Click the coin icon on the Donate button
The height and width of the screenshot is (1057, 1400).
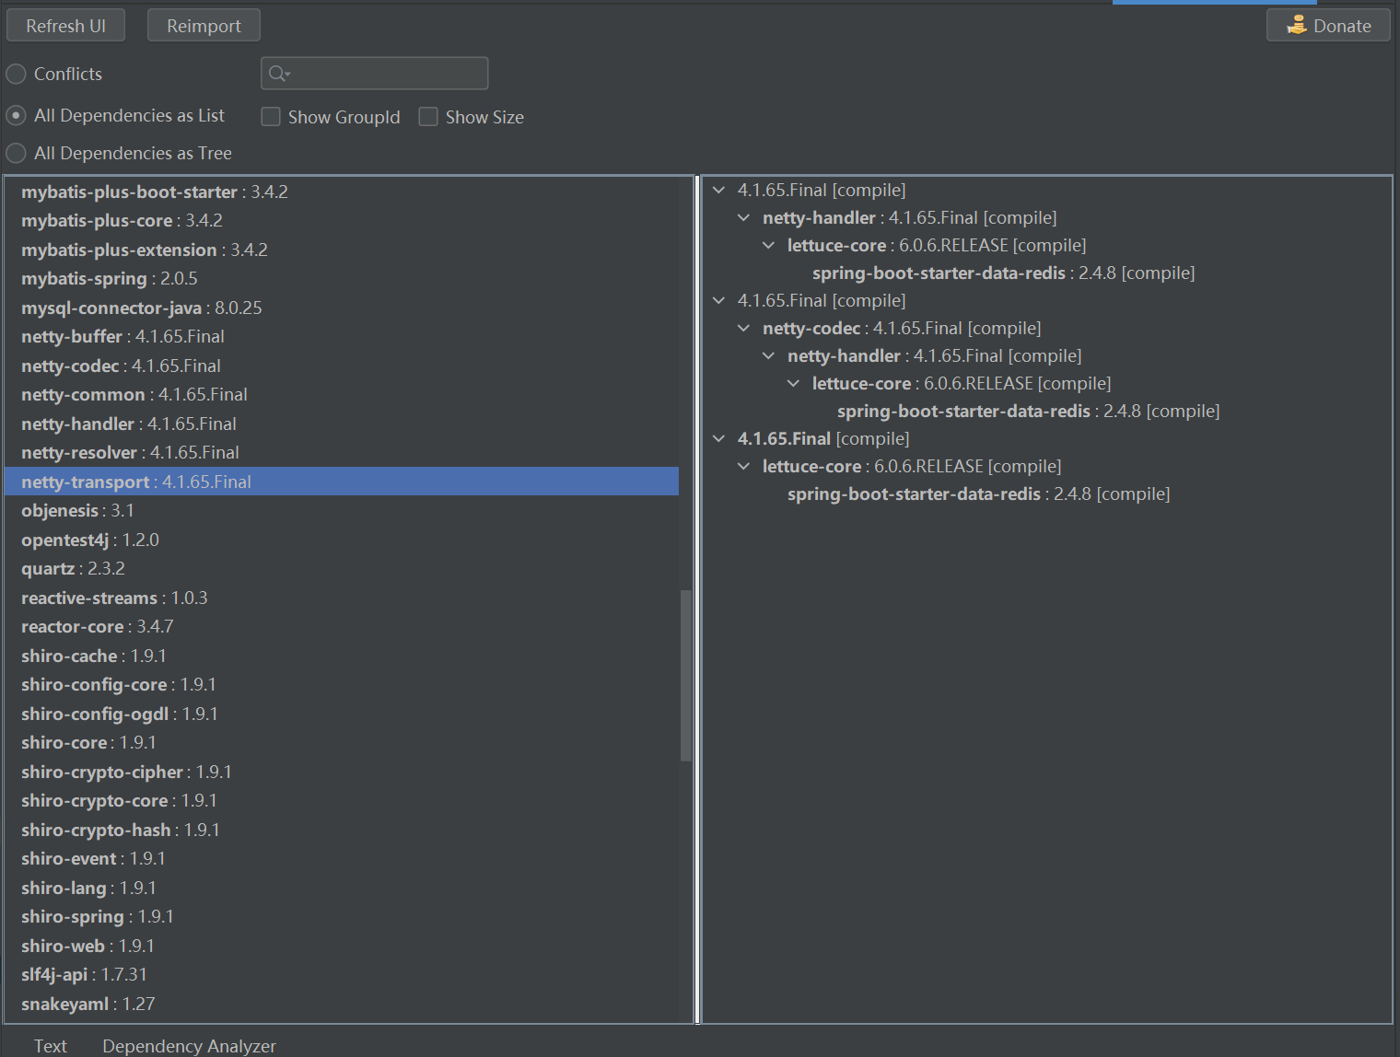point(1297,25)
